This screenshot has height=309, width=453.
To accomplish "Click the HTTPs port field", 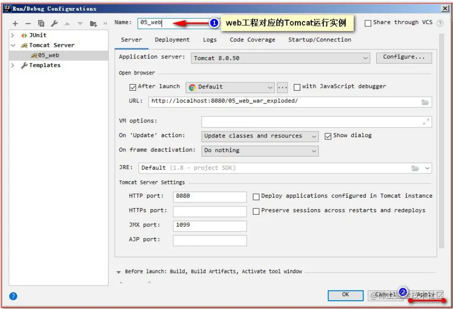I will point(210,212).
